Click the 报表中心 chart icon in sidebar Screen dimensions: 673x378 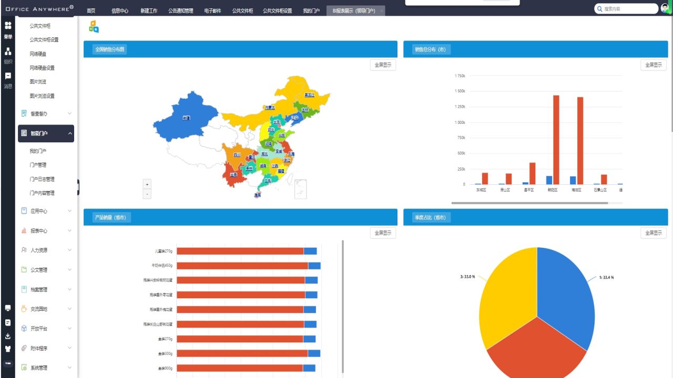pyautogui.click(x=24, y=230)
